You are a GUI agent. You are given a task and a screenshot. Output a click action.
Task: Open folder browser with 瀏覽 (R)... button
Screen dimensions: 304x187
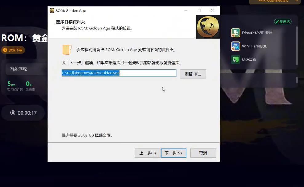pyautogui.click(x=193, y=74)
